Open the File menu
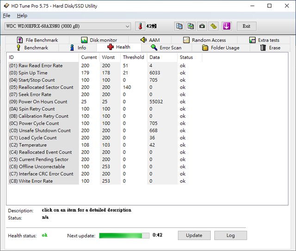Screen dimensions: 296x251 [6, 16]
